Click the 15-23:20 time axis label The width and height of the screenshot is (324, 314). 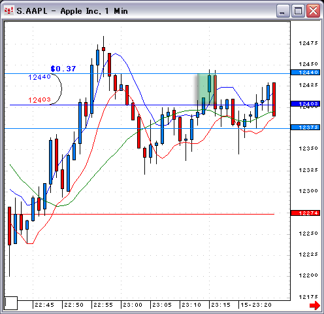256,305
